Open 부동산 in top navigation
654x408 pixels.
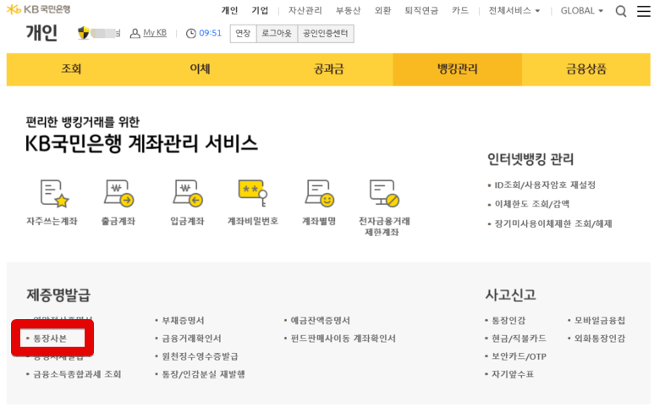pos(349,10)
